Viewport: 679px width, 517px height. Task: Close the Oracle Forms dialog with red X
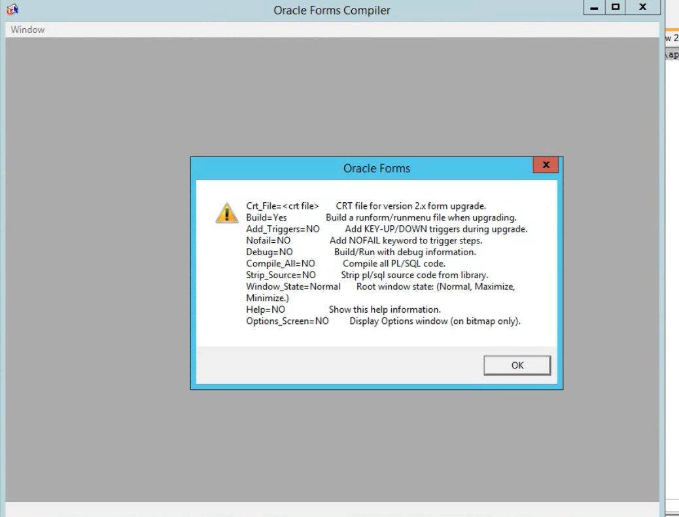[546, 166]
